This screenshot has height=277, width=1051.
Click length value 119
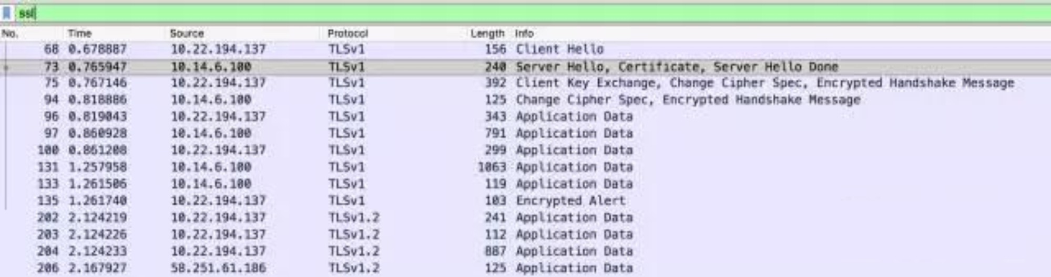pos(495,184)
